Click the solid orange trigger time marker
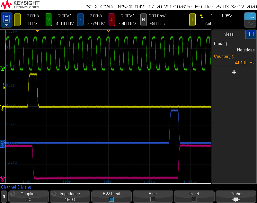257x203 pixels. [x=37, y=31]
